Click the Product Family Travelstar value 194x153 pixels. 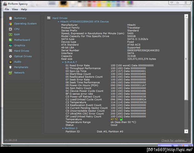134,28
